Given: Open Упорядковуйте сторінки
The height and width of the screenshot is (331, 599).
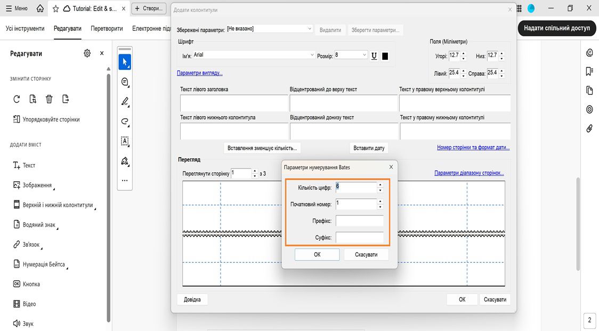Looking at the screenshot, I should point(46,119).
